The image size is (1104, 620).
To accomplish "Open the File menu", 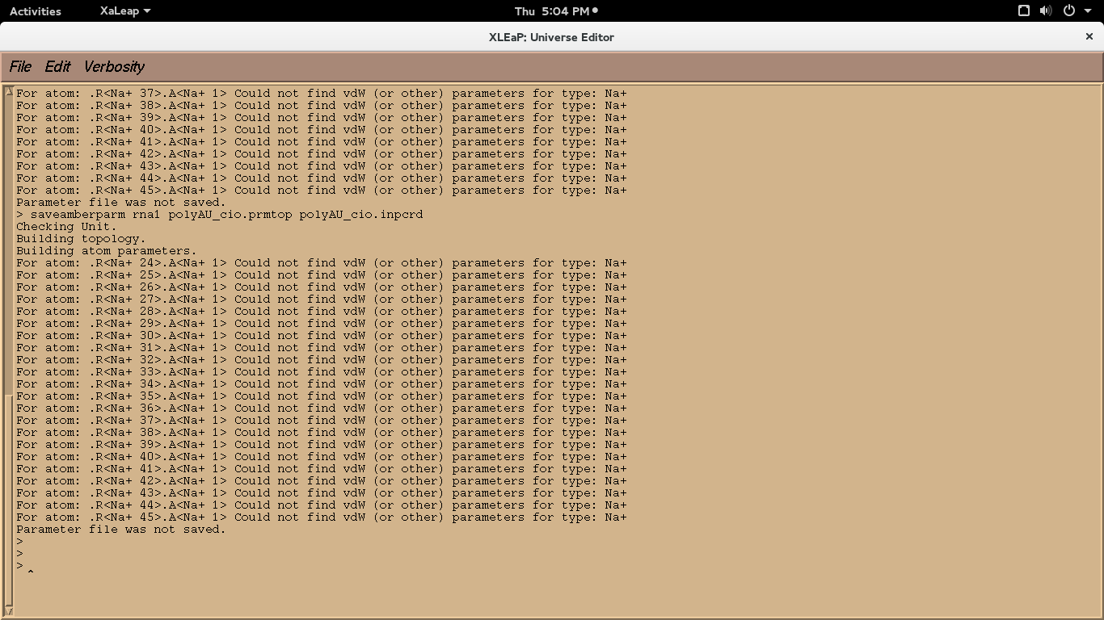I will (x=20, y=67).
